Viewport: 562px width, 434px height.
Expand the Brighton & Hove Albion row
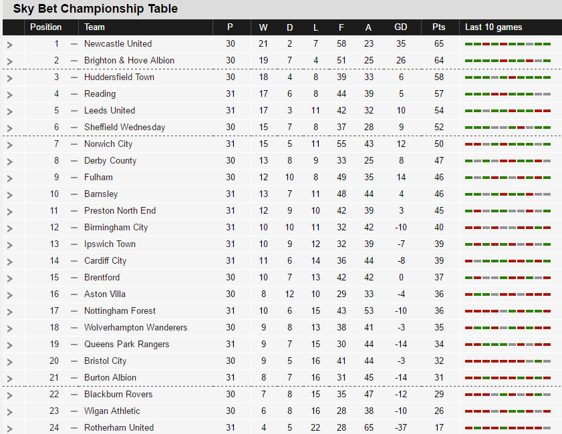pyautogui.click(x=10, y=61)
